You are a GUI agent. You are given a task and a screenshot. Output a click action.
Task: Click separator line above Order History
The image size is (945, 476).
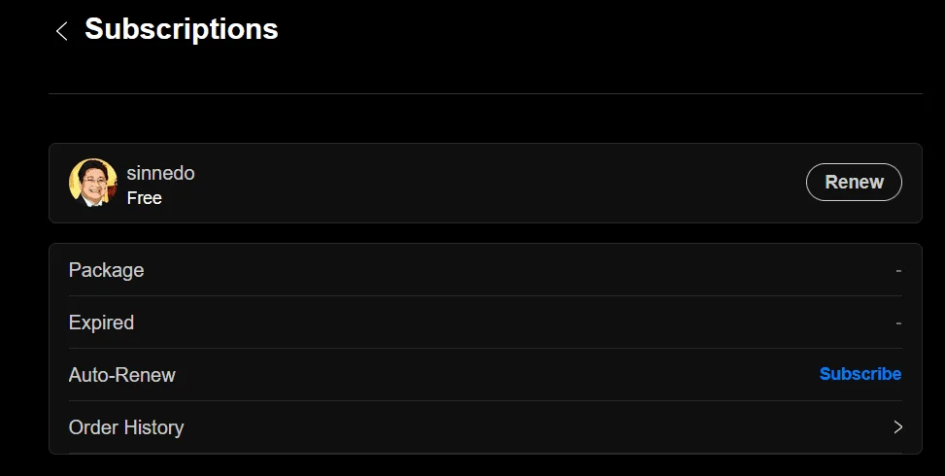click(x=486, y=400)
